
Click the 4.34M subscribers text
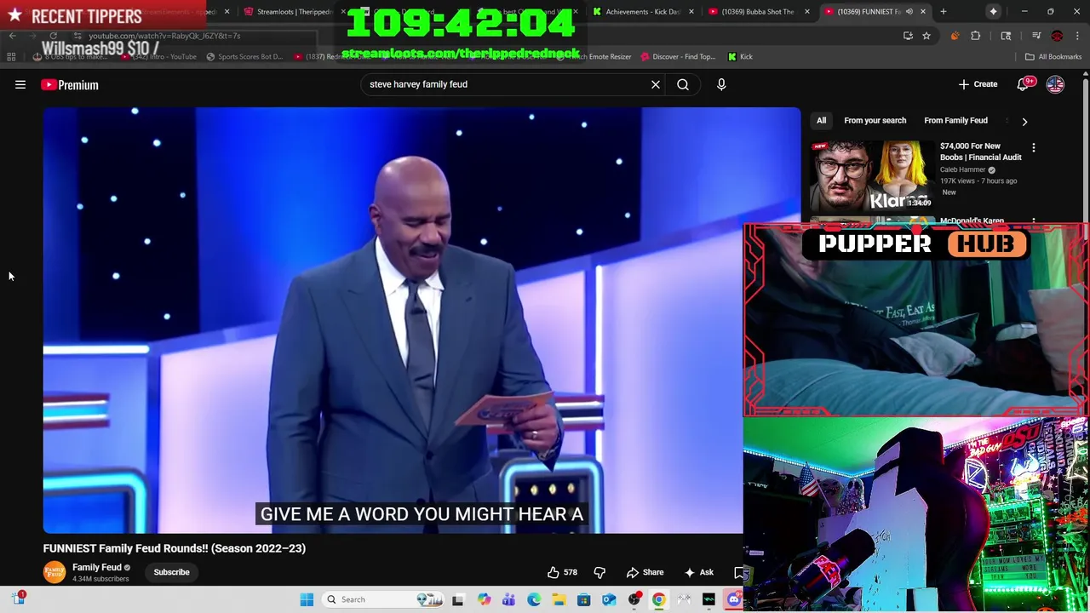(100, 579)
